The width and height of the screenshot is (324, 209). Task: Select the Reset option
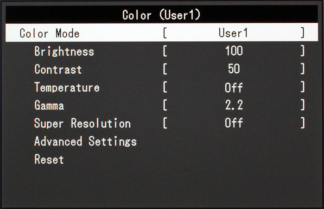point(49,159)
